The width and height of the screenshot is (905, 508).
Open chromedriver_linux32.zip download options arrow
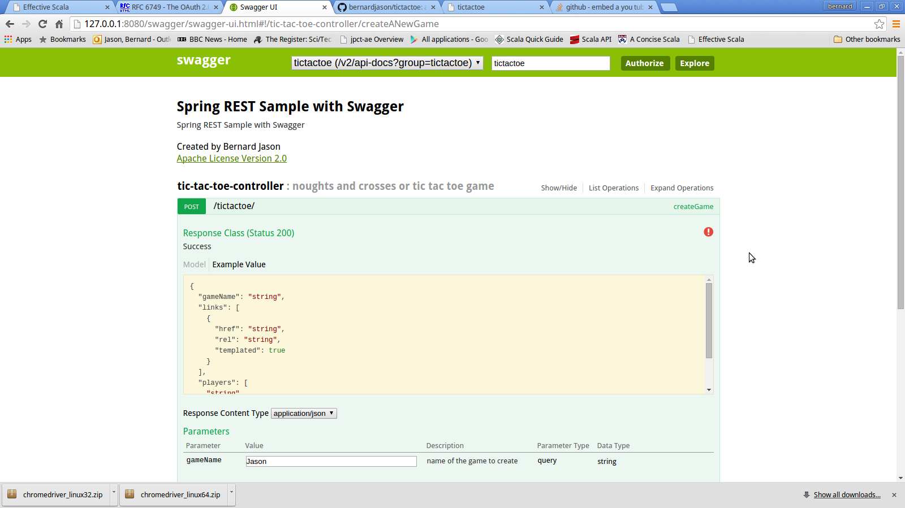coord(114,494)
